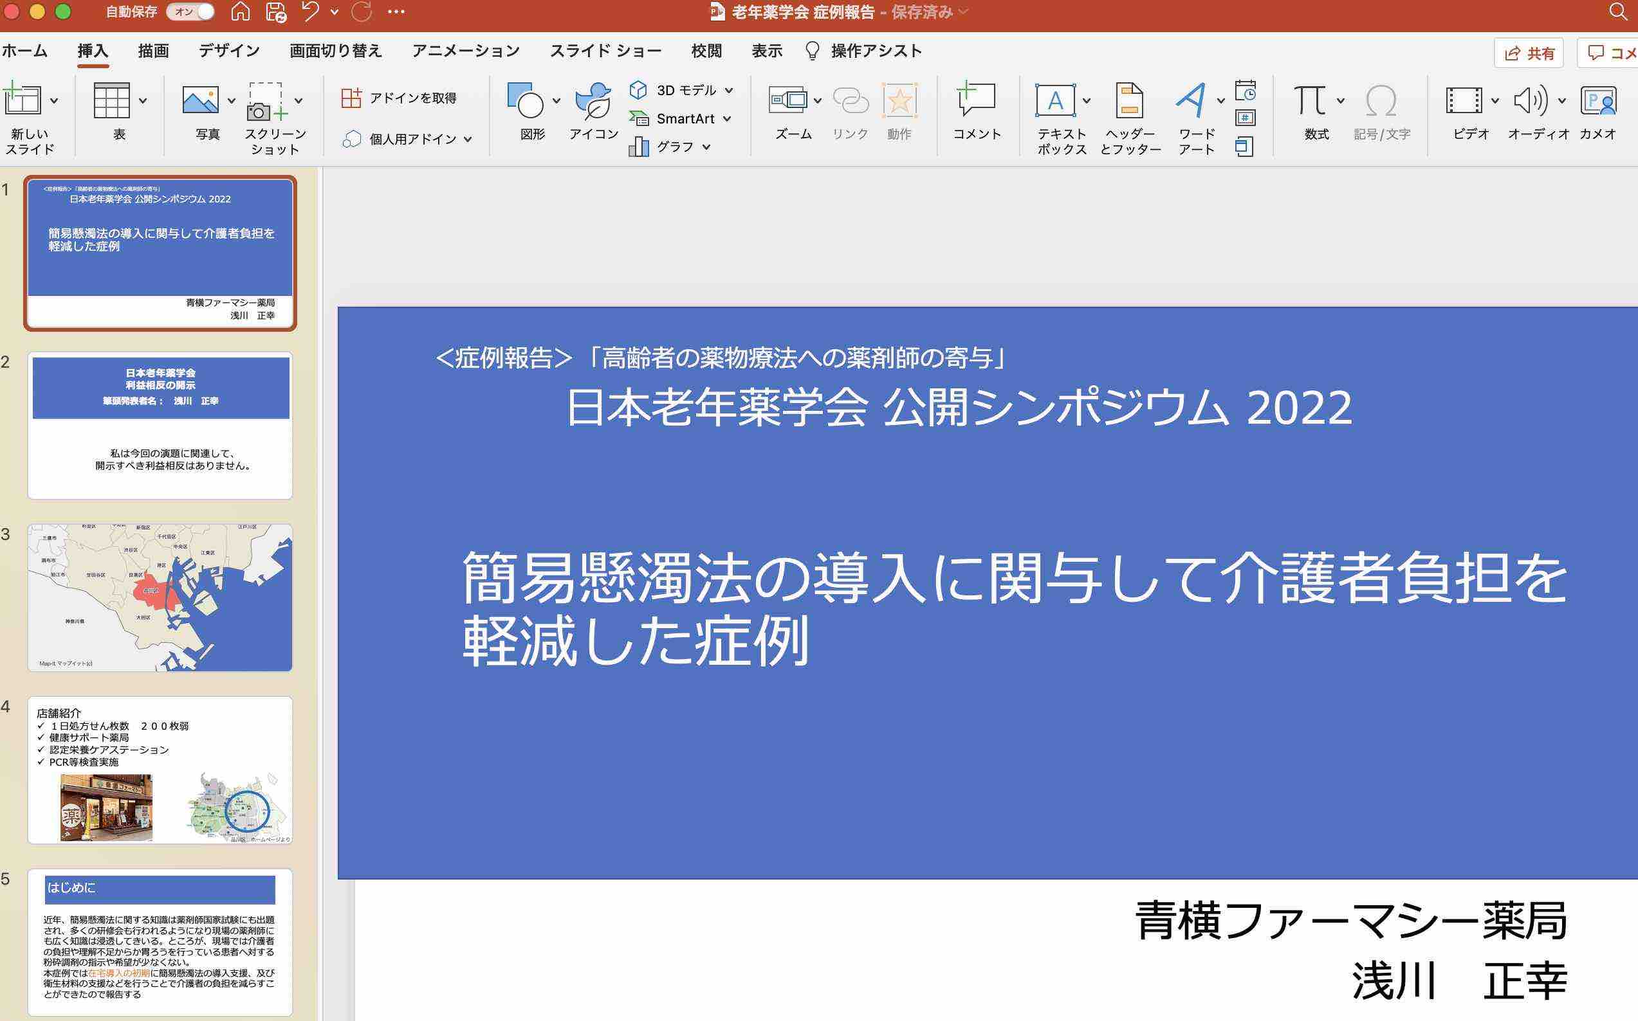Click the Object insert icon

point(1244,147)
